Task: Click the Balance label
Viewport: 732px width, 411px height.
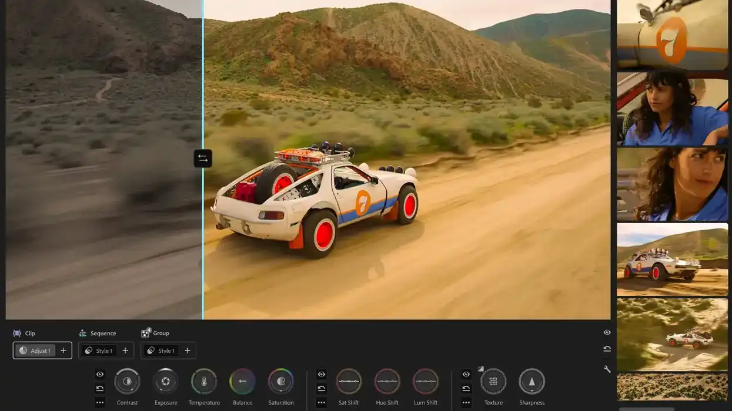Action: [x=242, y=403]
